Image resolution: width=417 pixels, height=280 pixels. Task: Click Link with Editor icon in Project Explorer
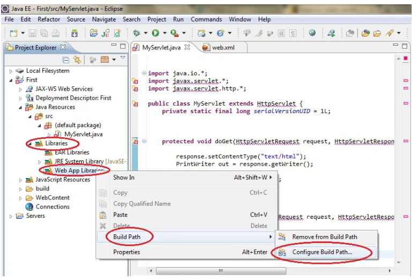77,60
